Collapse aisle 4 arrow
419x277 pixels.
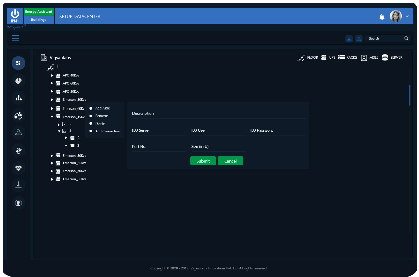coord(59,131)
